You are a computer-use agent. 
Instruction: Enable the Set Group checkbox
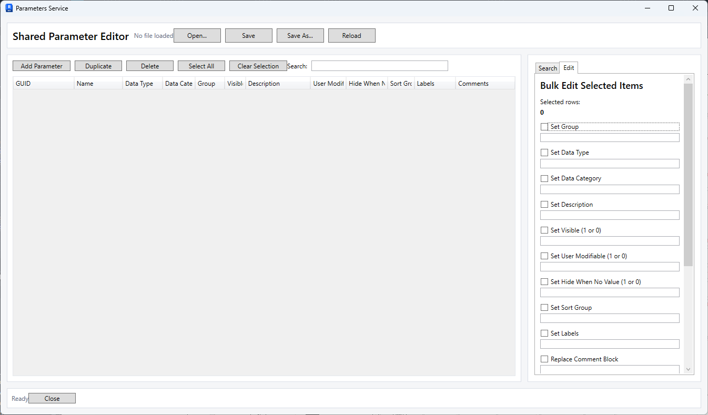point(544,127)
